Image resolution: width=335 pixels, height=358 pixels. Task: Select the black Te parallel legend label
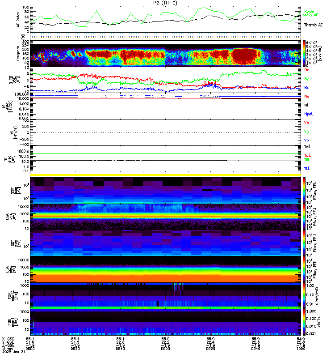tap(307, 147)
